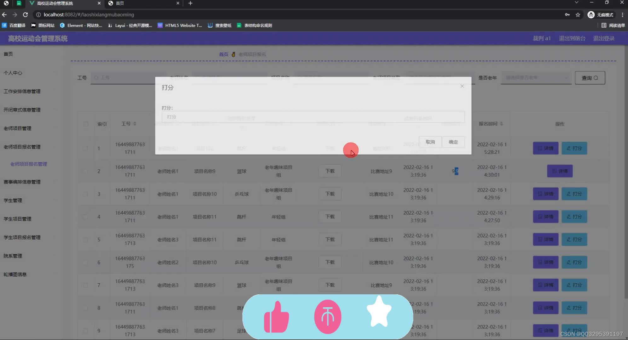Screen dimensions: 628x340
Task: Collapse 老师项目报名管理 parent menu
Action: click(x=22, y=147)
